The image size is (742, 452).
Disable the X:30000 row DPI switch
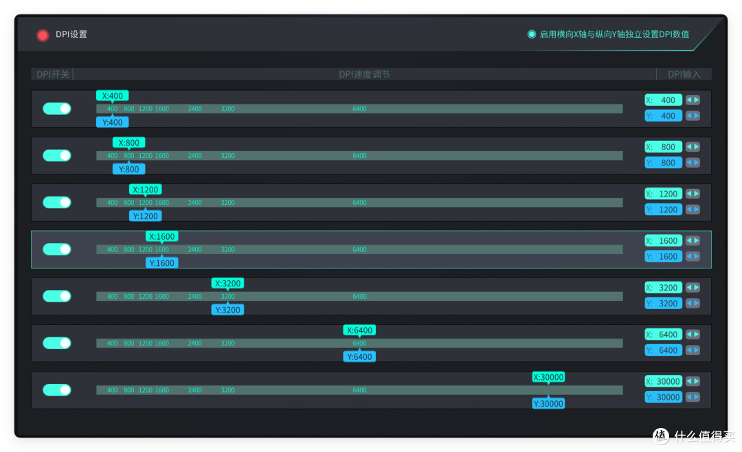click(57, 389)
